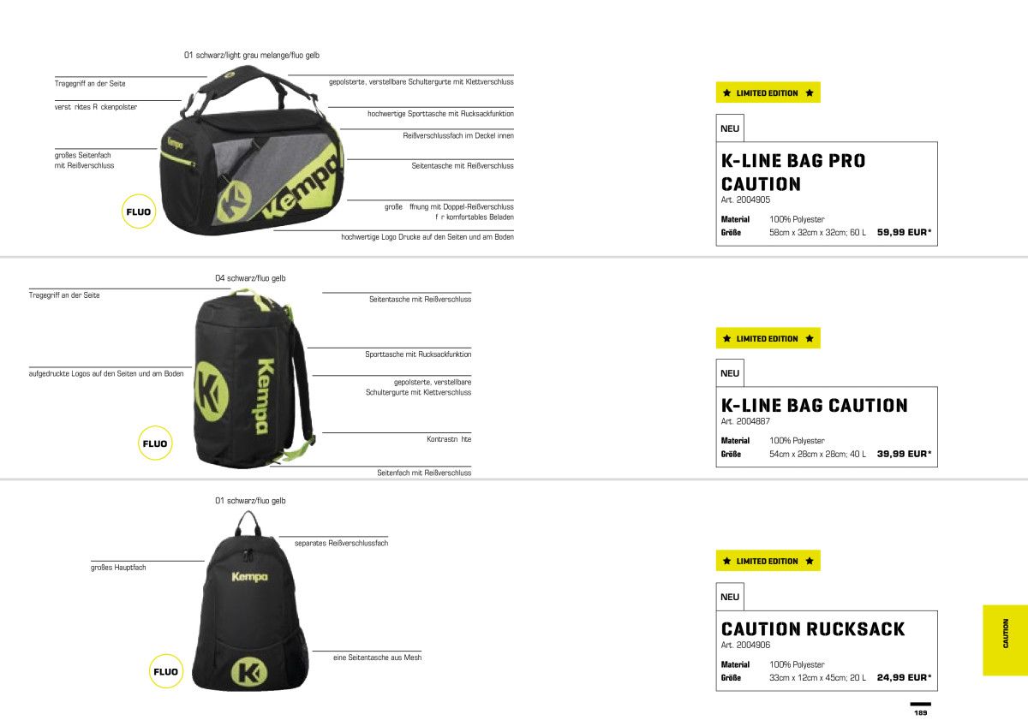Click the top Limited Edition star banner
This screenshot has height=726, width=1028.
(768, 92)
